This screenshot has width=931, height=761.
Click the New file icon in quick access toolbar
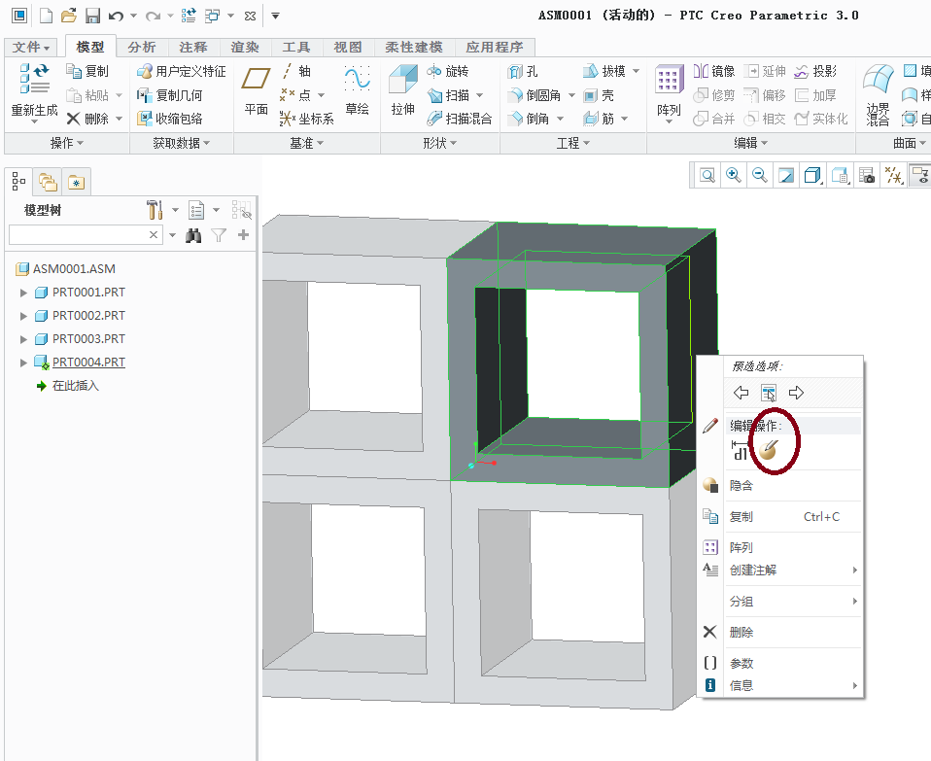tap(47, 16)
